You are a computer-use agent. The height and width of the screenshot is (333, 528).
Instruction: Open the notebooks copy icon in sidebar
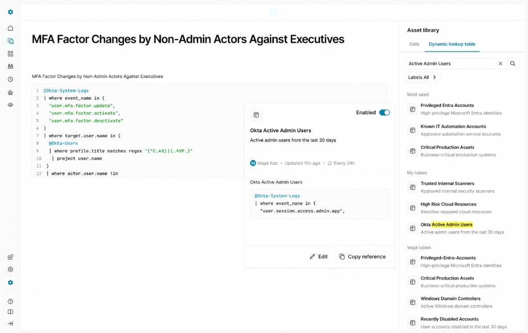(x=10, y=41)
